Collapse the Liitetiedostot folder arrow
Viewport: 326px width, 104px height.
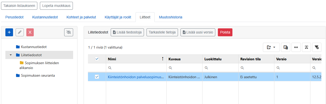click(x=11, y=55)
